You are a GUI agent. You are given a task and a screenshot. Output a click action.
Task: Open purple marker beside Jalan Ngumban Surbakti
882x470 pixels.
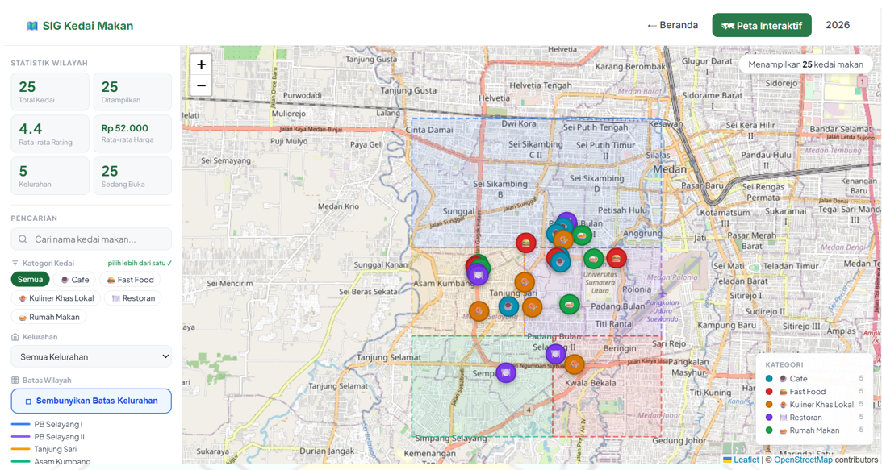click(x=506, y=372)
